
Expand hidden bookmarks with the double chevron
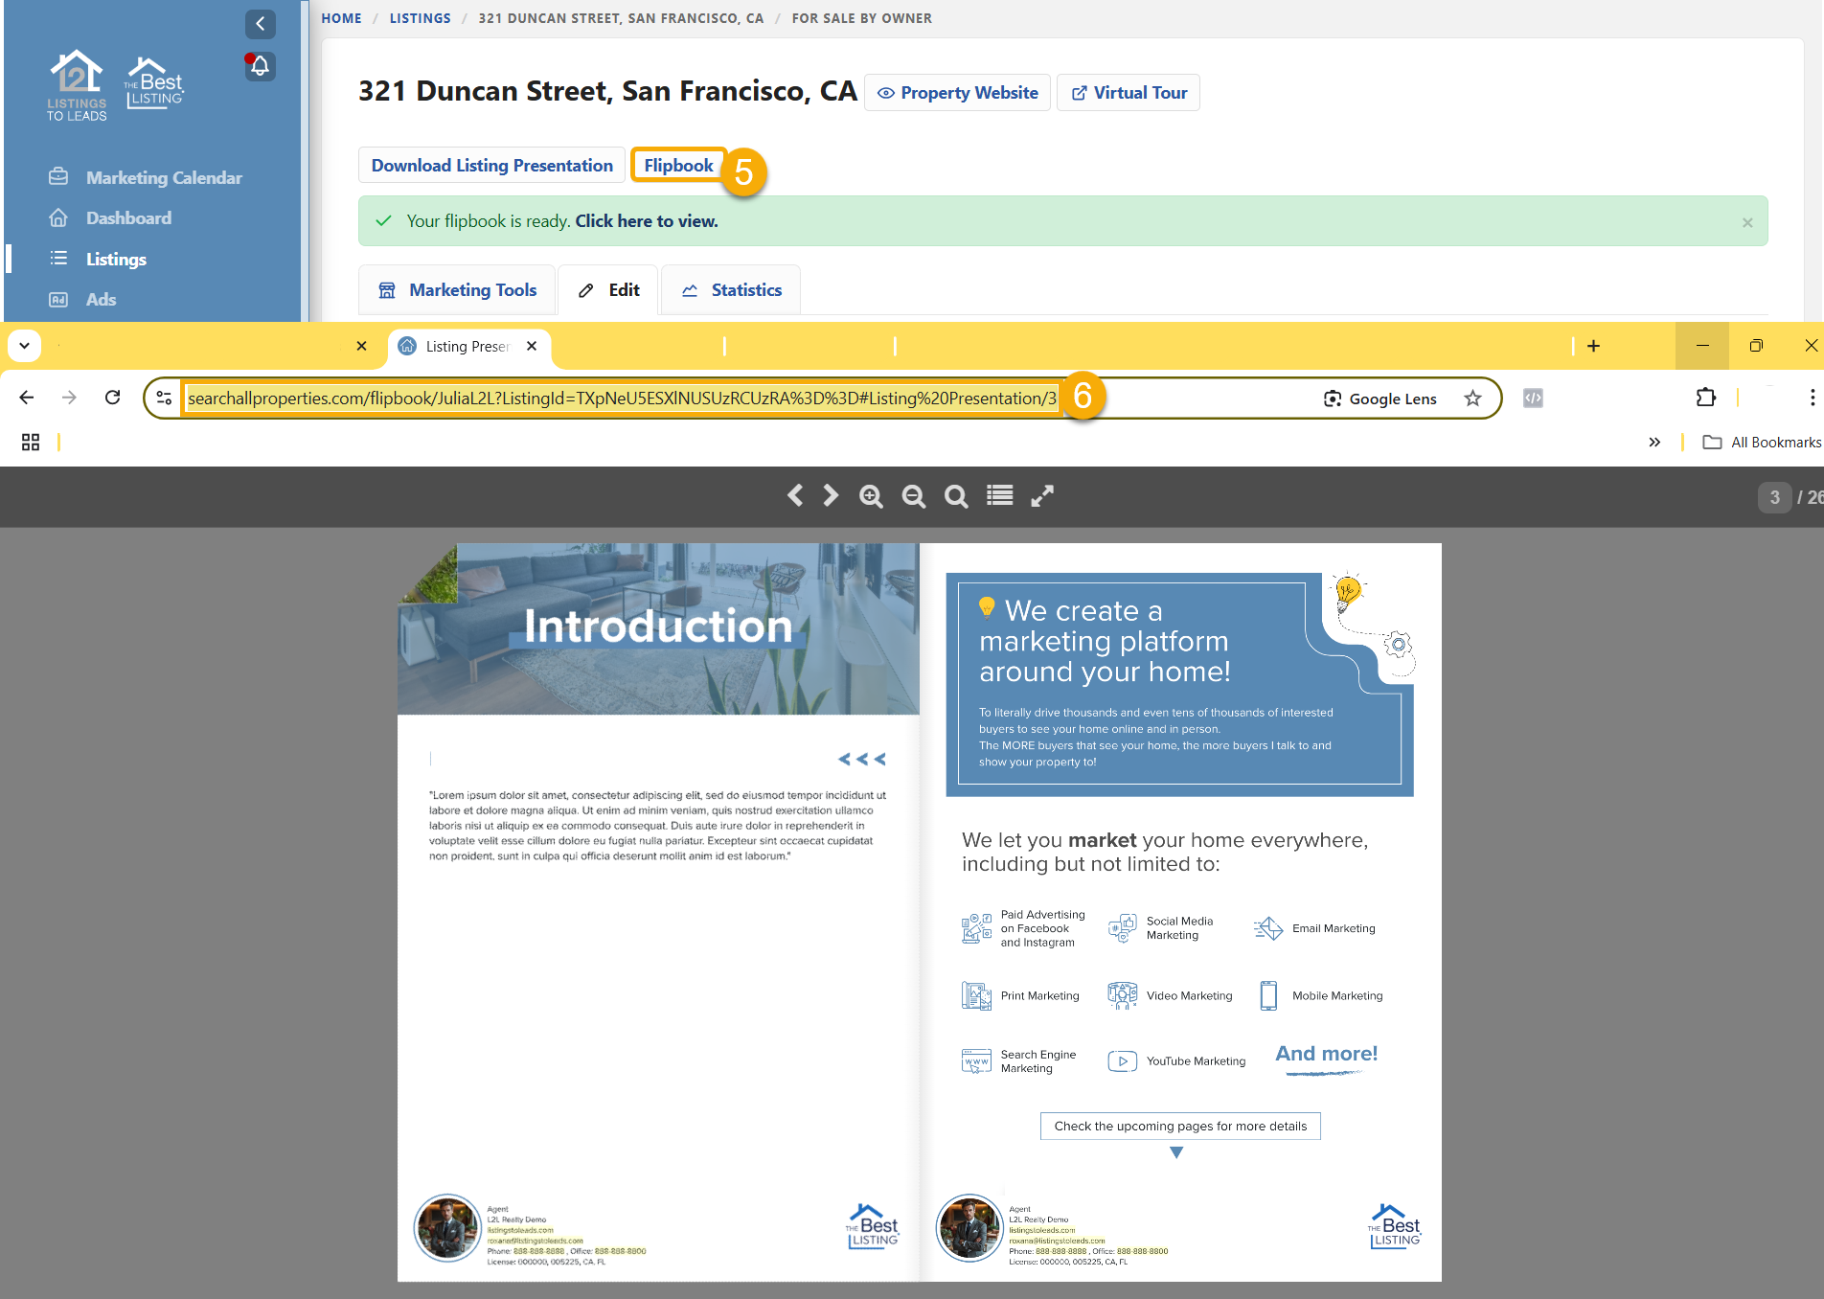[1654, 442]
